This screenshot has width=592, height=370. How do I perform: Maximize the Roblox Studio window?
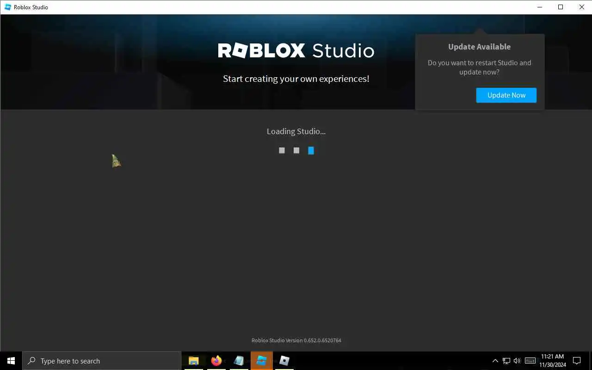pos(561,7)
